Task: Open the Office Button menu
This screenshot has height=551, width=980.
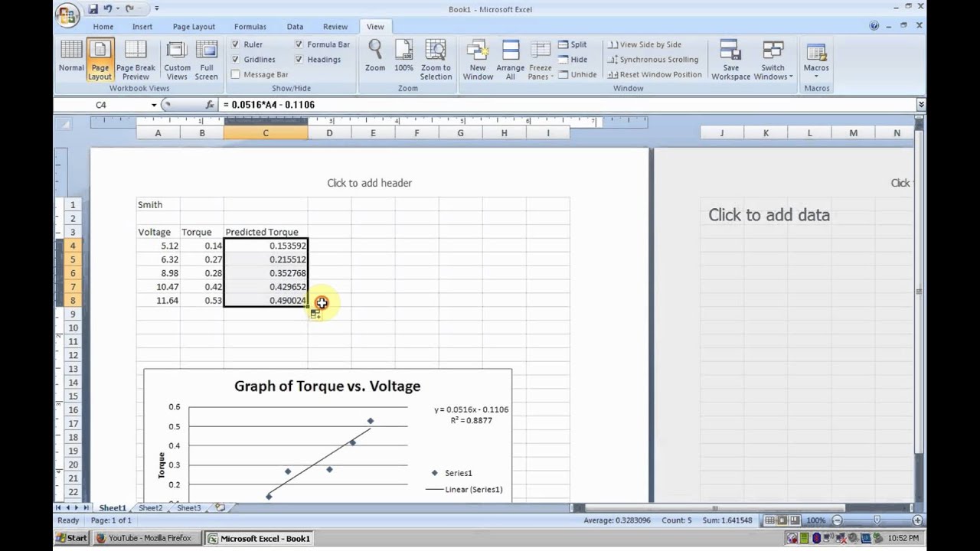Action: pyautogui.click(x=67, y=14)
